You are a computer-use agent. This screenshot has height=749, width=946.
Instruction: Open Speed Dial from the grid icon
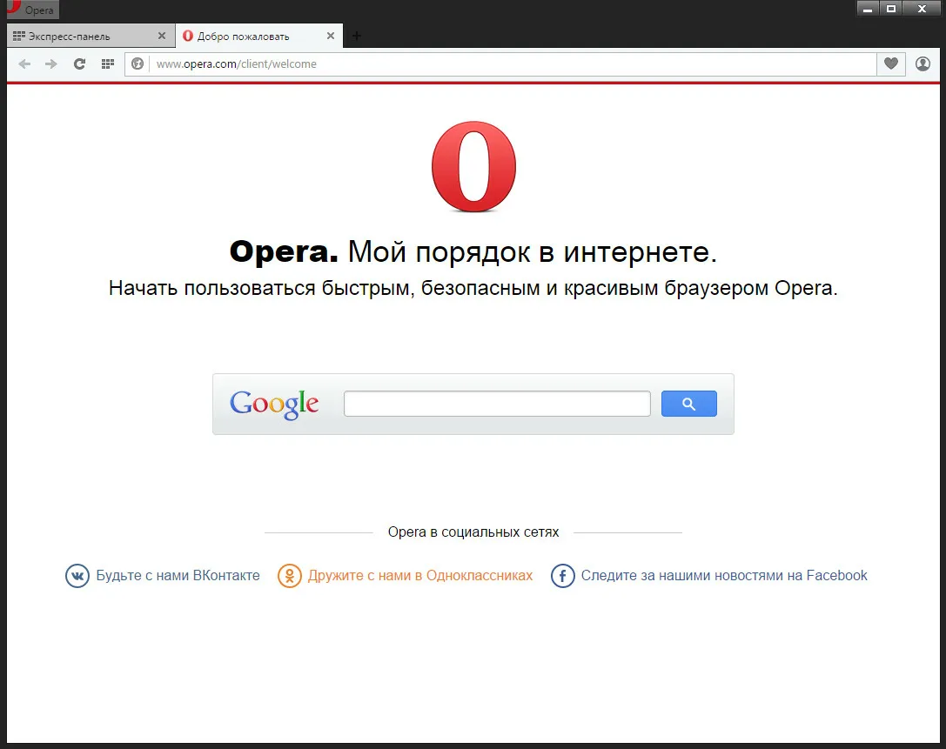click(108, 64)
